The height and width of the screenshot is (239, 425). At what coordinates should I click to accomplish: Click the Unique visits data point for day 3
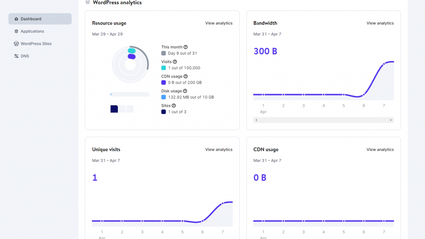pyautogui.click(x=142, y=221)
